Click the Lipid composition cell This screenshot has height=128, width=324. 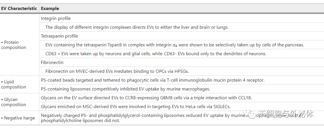[x=19, y=84]
